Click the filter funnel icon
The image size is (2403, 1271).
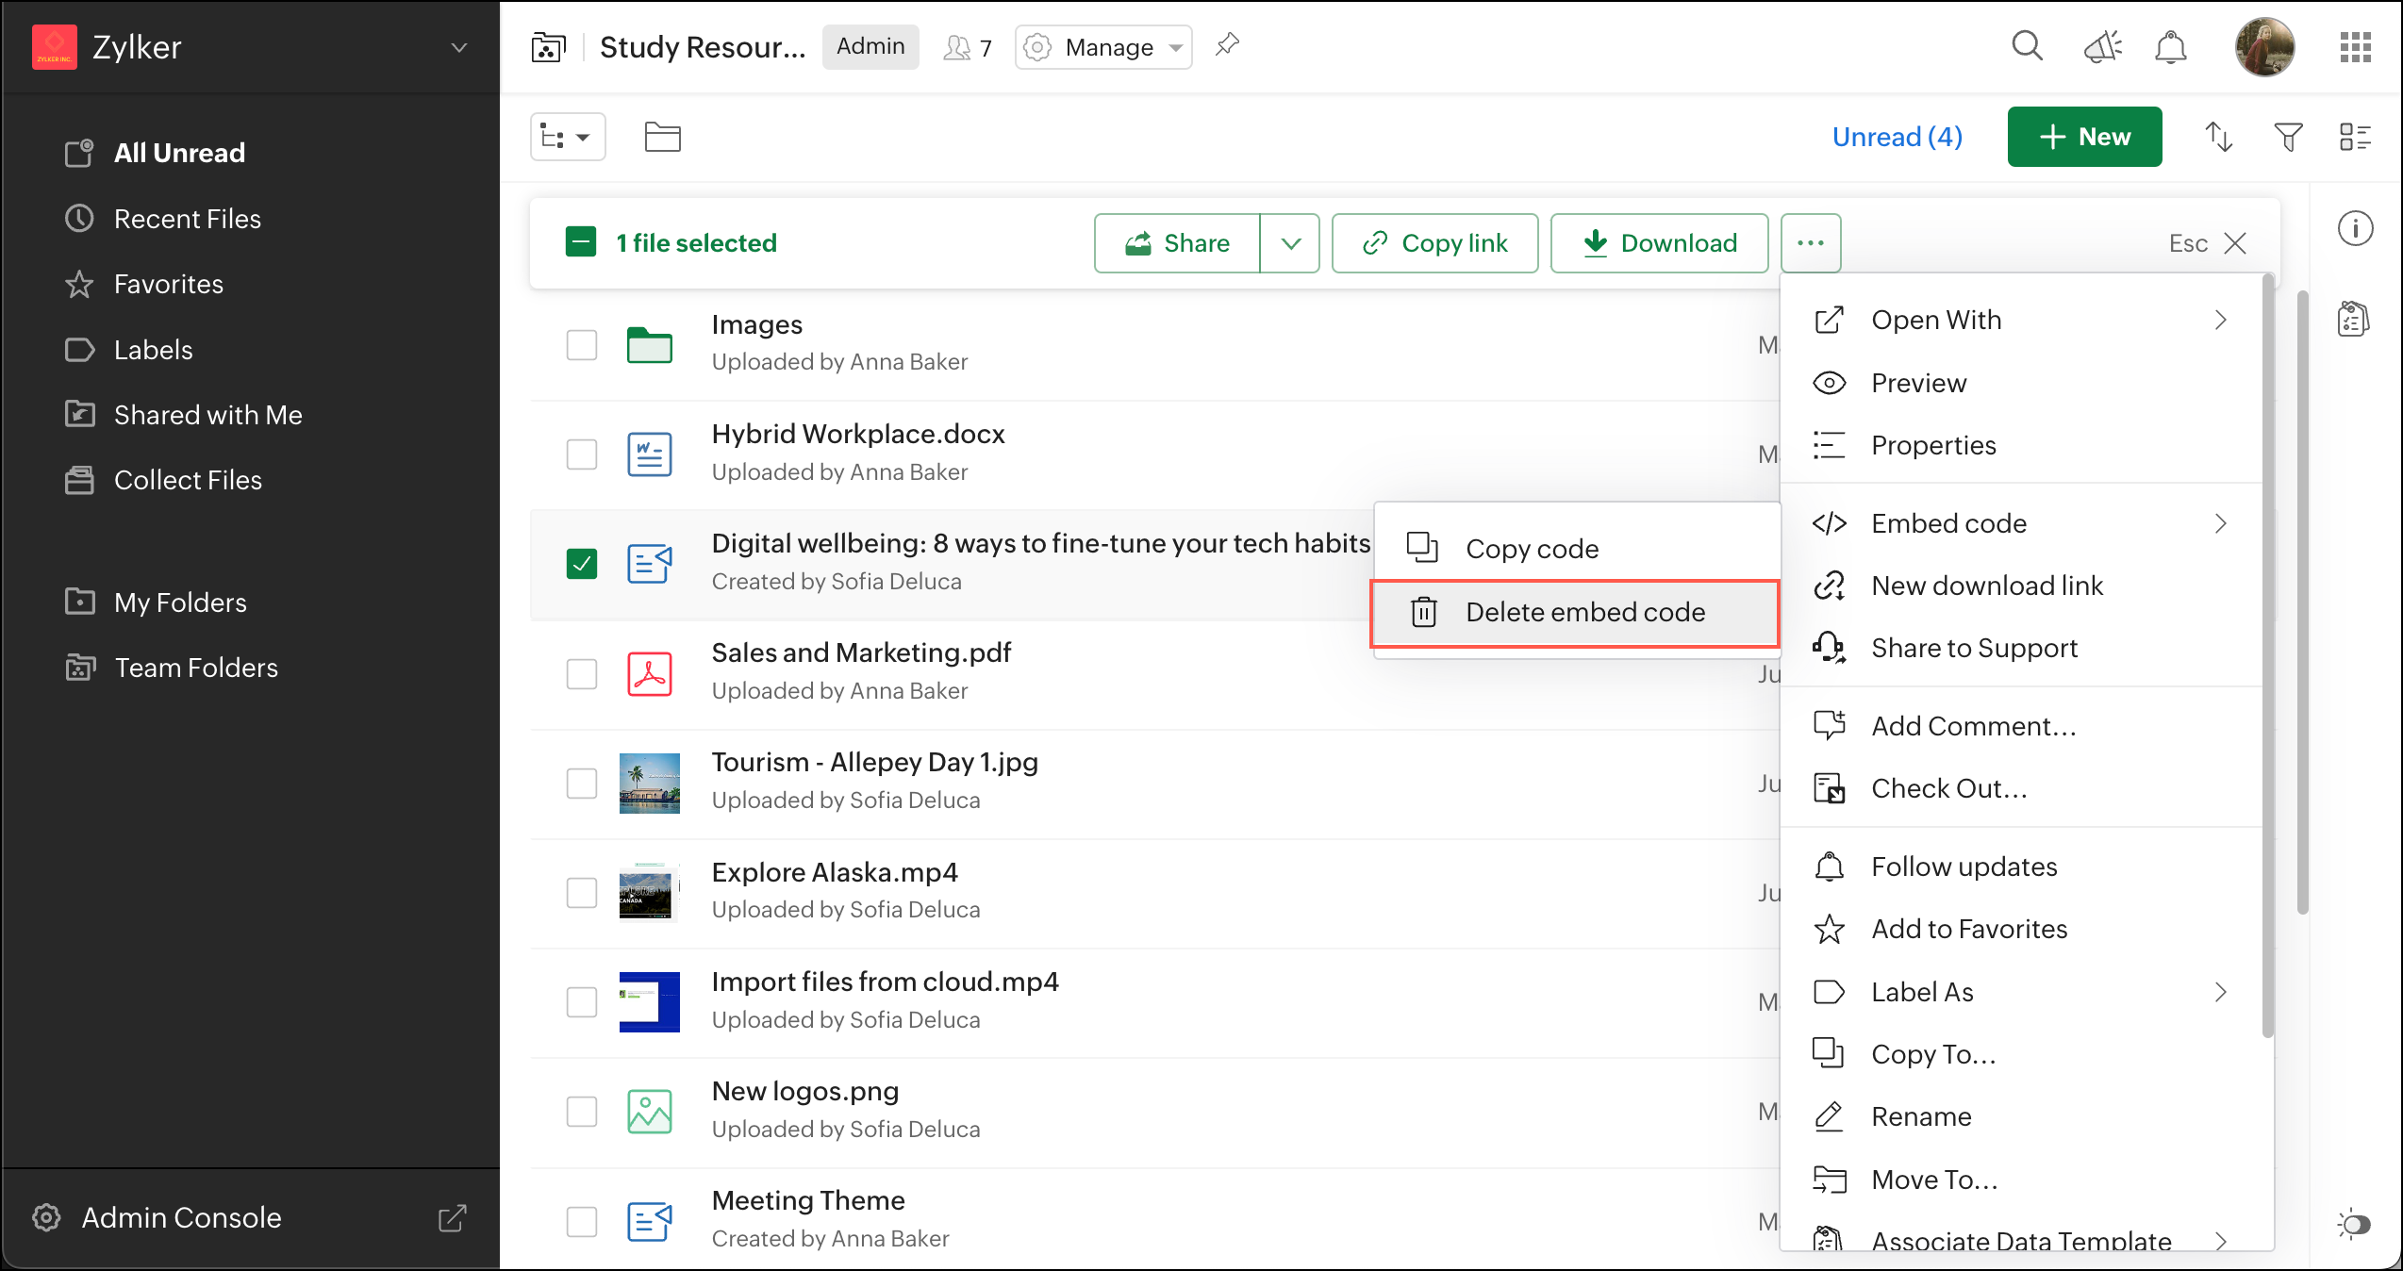coord(2288,138)
